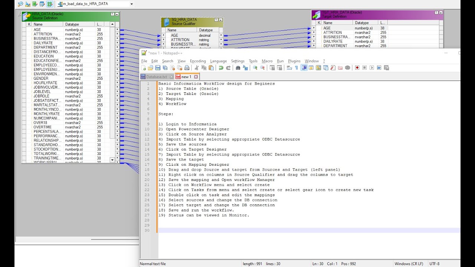Select the GENDER row in HRA_DATA source
This screenshot has width=475, height=267.
pos(68,78)
